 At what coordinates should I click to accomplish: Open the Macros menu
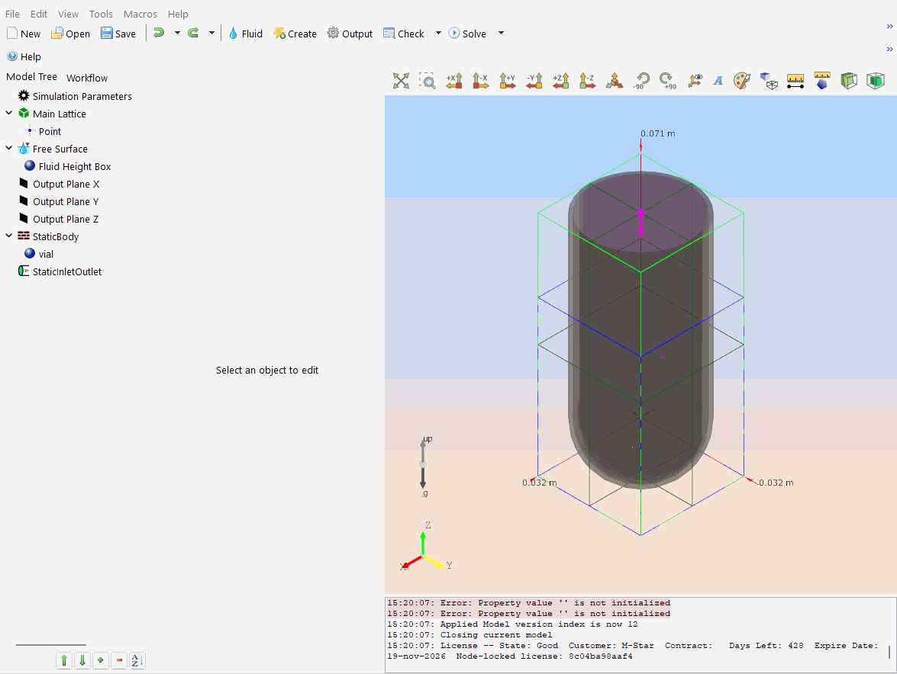[x=140, y=14]
